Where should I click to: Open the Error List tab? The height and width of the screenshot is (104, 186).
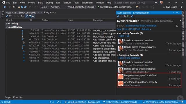(x=18, y=97)
